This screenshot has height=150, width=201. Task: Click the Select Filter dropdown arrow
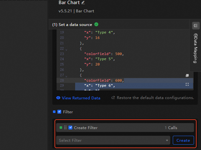(x=167, y=141)
